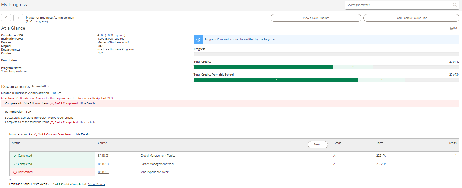The width and height of the screenshot is (462, 188).
Task: Hide details of 0 of 3 Completed
Action: coord(87,104)
